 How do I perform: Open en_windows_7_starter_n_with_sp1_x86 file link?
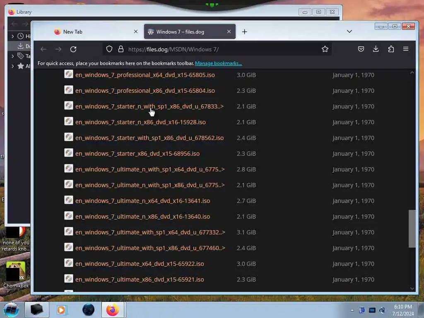(x=149, y=106)
